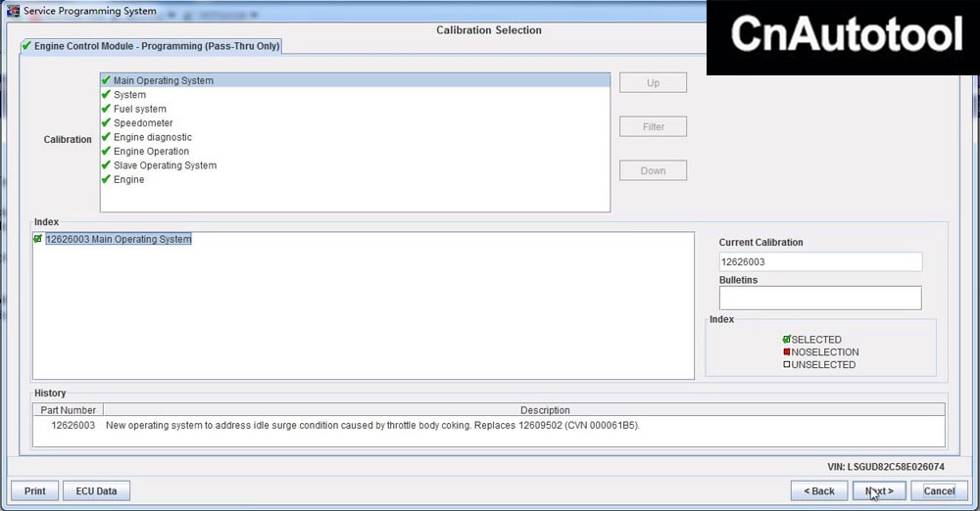Click the green checkmark beside Speedometer
980x511 pixels.
coord(106,122)
